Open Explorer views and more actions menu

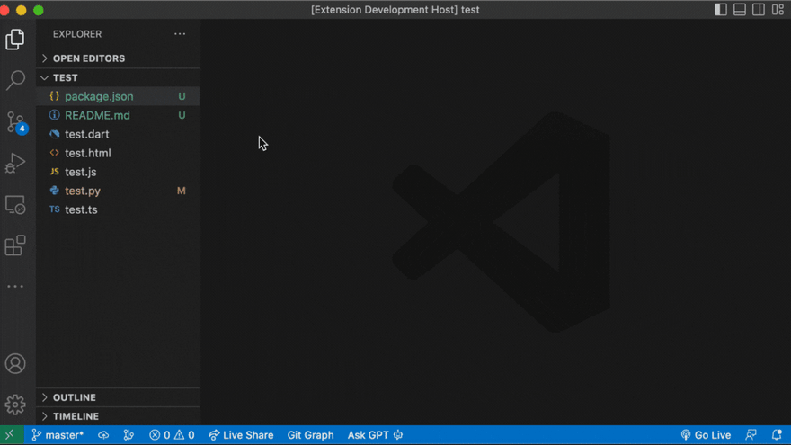pos(180,34)
